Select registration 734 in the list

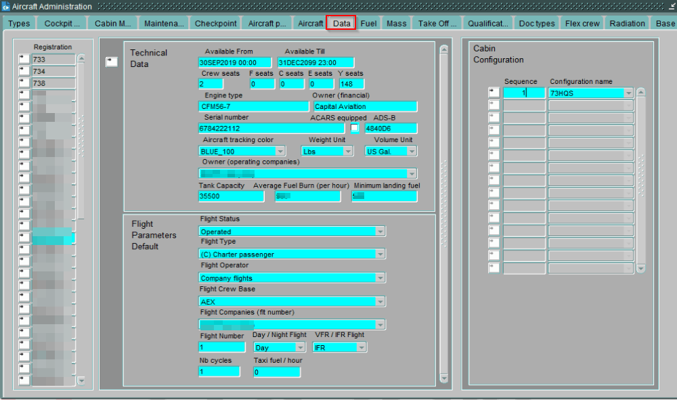53,71
